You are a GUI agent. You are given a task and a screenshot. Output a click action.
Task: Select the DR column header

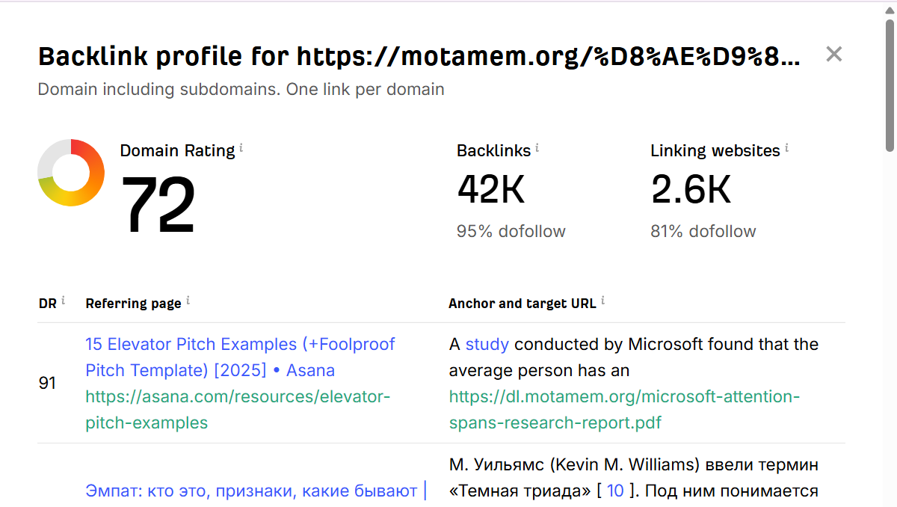point(47,304)
